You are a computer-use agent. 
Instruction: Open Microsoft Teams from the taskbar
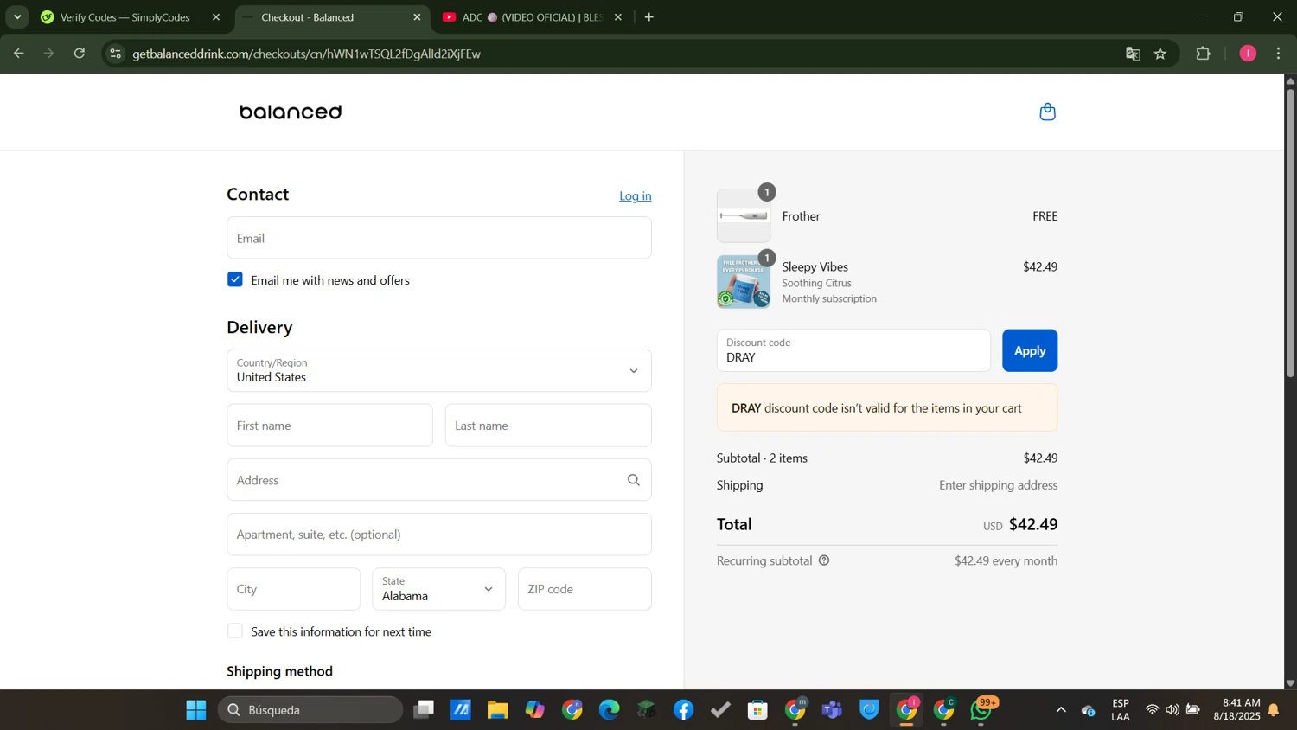click(x=832, y=710)
